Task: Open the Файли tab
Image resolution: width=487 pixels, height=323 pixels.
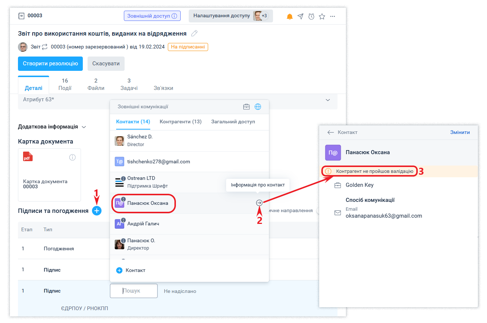Action: 96,84
